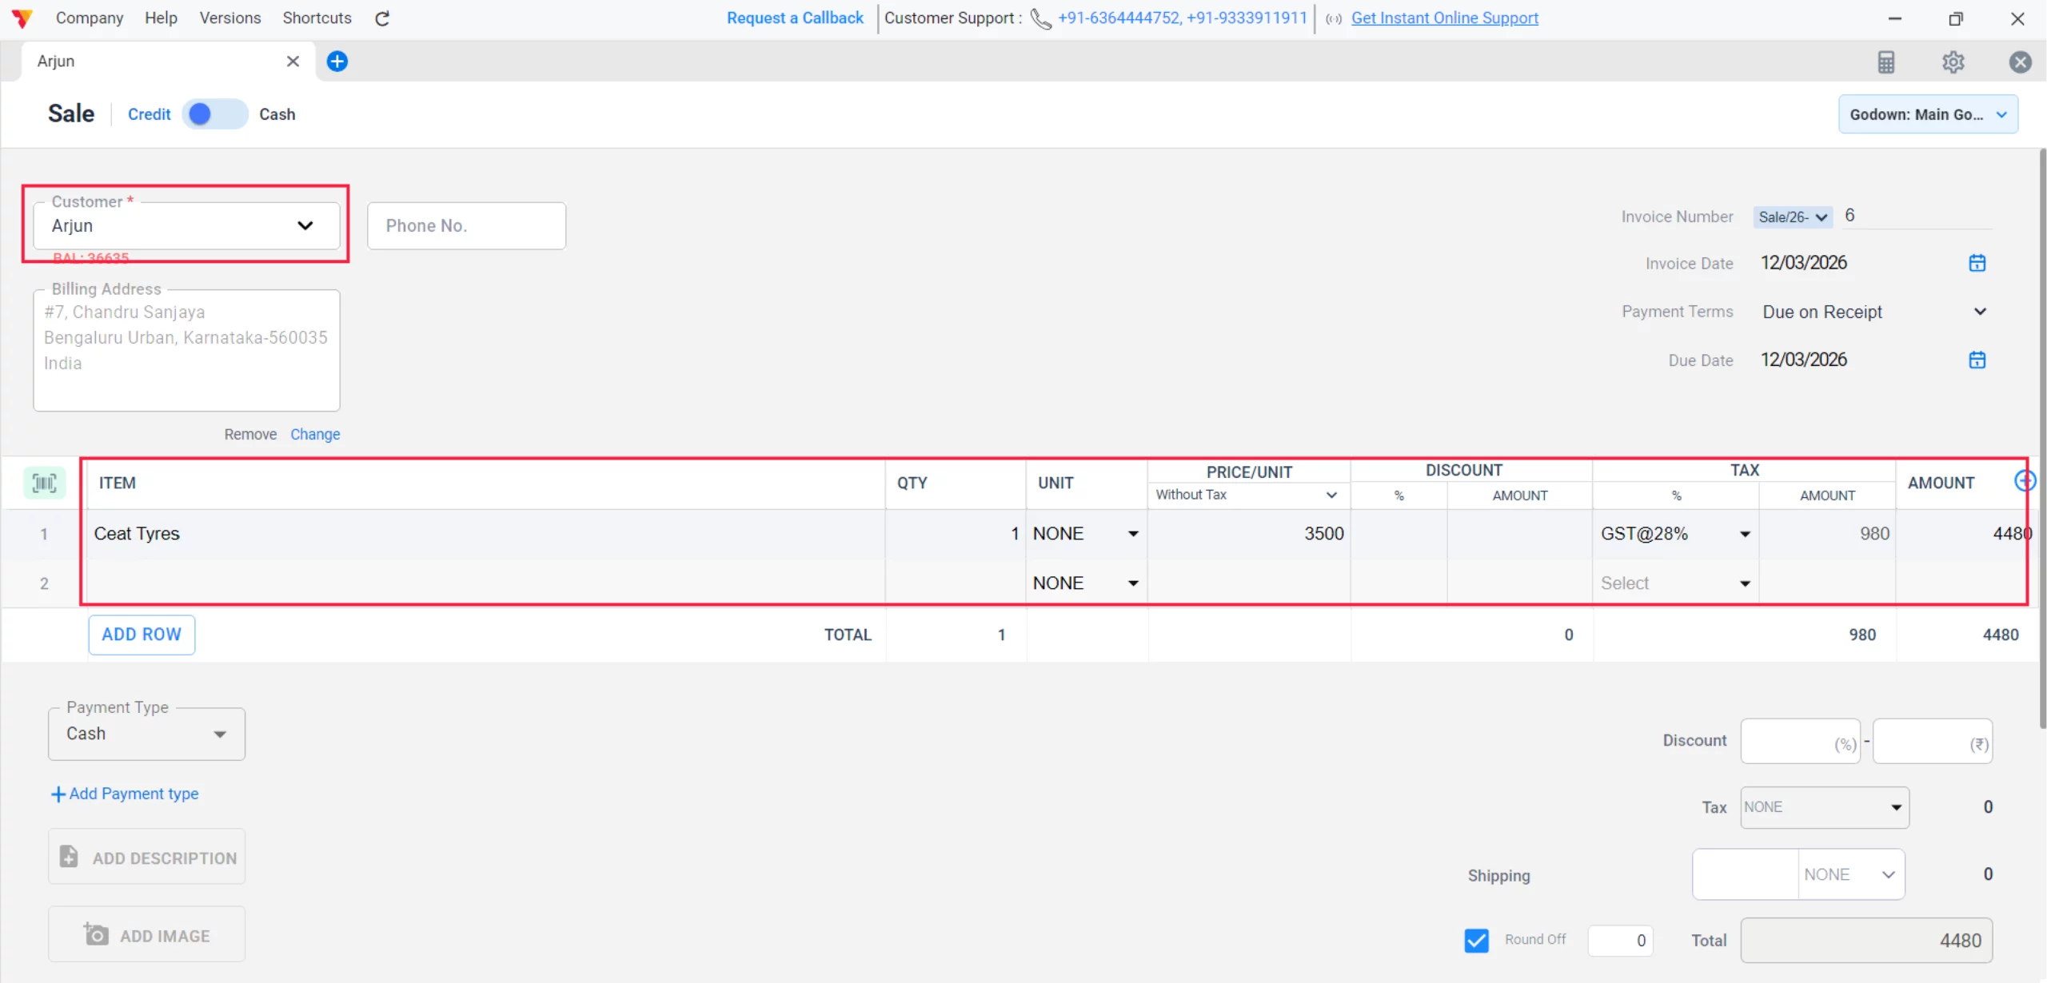Toggle Credit/Cash sale switch
Viewport: 2047px width, 983px height.
point(214,114)
